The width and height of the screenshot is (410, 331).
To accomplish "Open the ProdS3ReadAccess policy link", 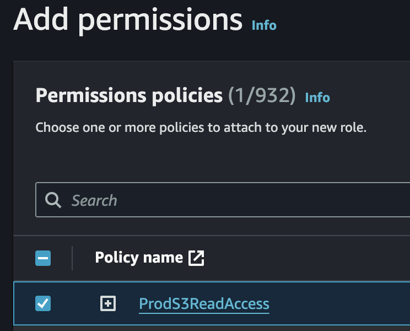I will (204, 303).
